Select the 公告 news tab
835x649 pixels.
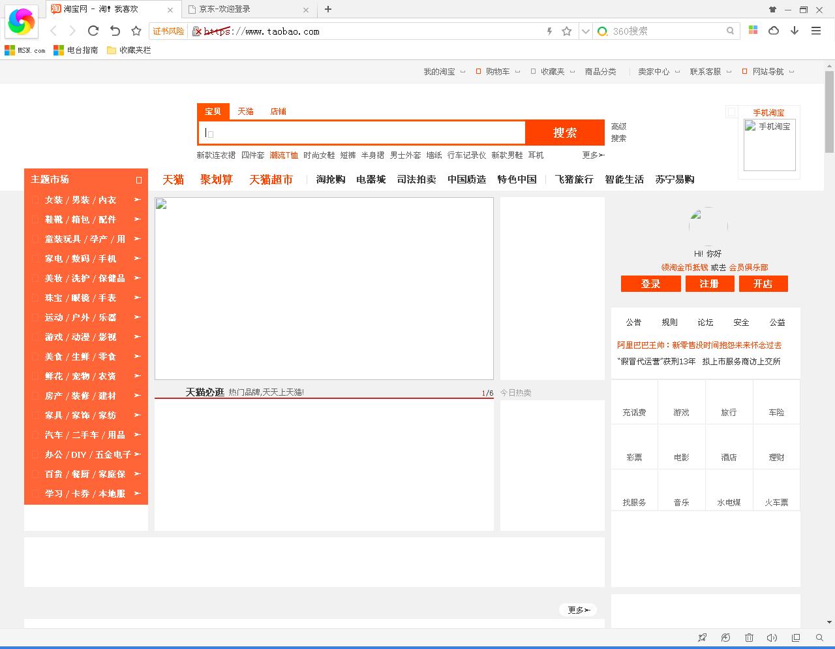pyautogui.click(x=633, y=323)
